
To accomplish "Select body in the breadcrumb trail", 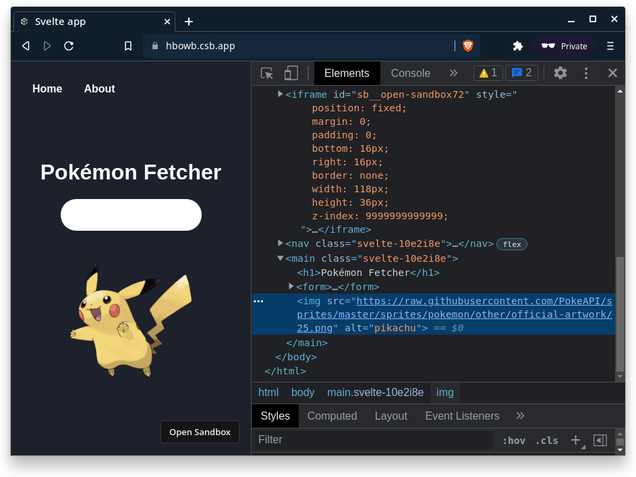I will [x=303, y=393].
